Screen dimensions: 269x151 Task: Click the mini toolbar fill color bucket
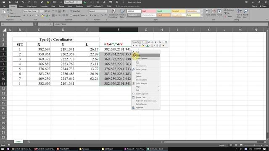click(142, 46)
